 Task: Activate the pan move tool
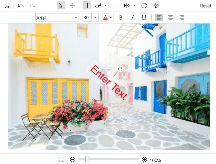coord(72,6)
